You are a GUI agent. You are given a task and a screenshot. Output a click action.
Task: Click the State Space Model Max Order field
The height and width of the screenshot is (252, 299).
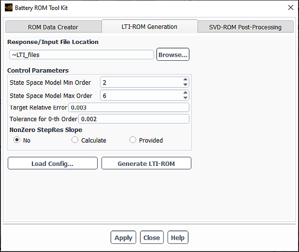click(145, 95)
